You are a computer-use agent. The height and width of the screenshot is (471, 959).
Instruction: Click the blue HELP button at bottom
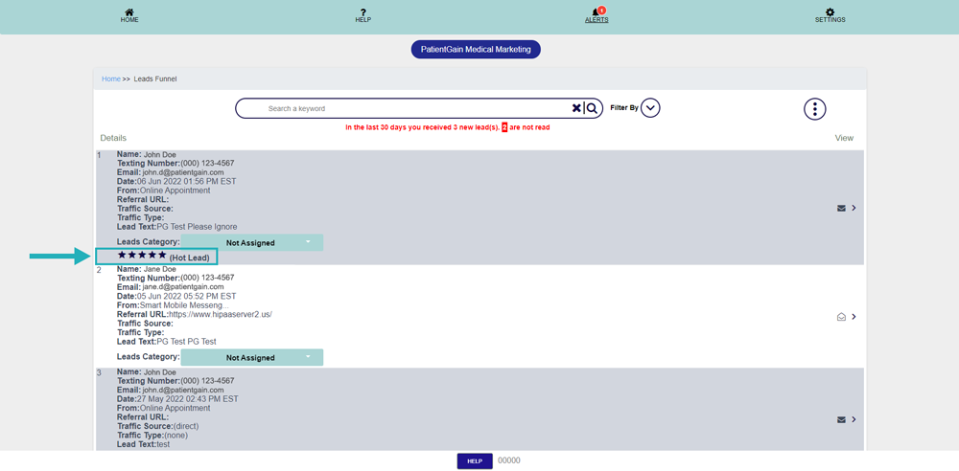pos(475,461)
